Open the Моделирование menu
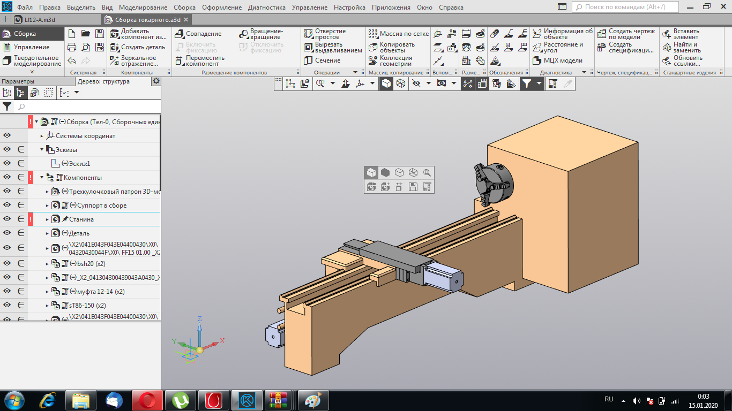 click(143, 7)
